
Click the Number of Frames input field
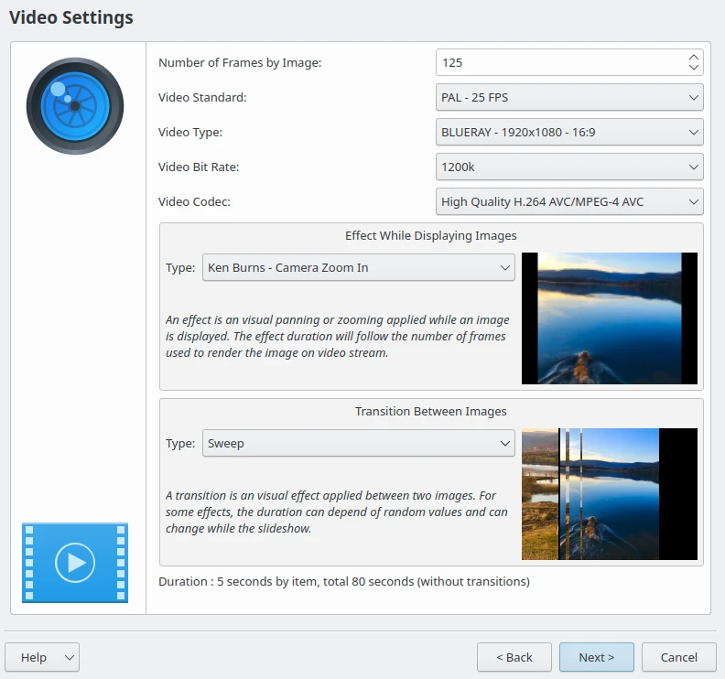[x=558, y=62]
